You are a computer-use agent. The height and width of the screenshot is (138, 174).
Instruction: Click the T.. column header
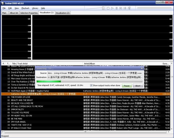pyautogui.click(x=8, y=64)
